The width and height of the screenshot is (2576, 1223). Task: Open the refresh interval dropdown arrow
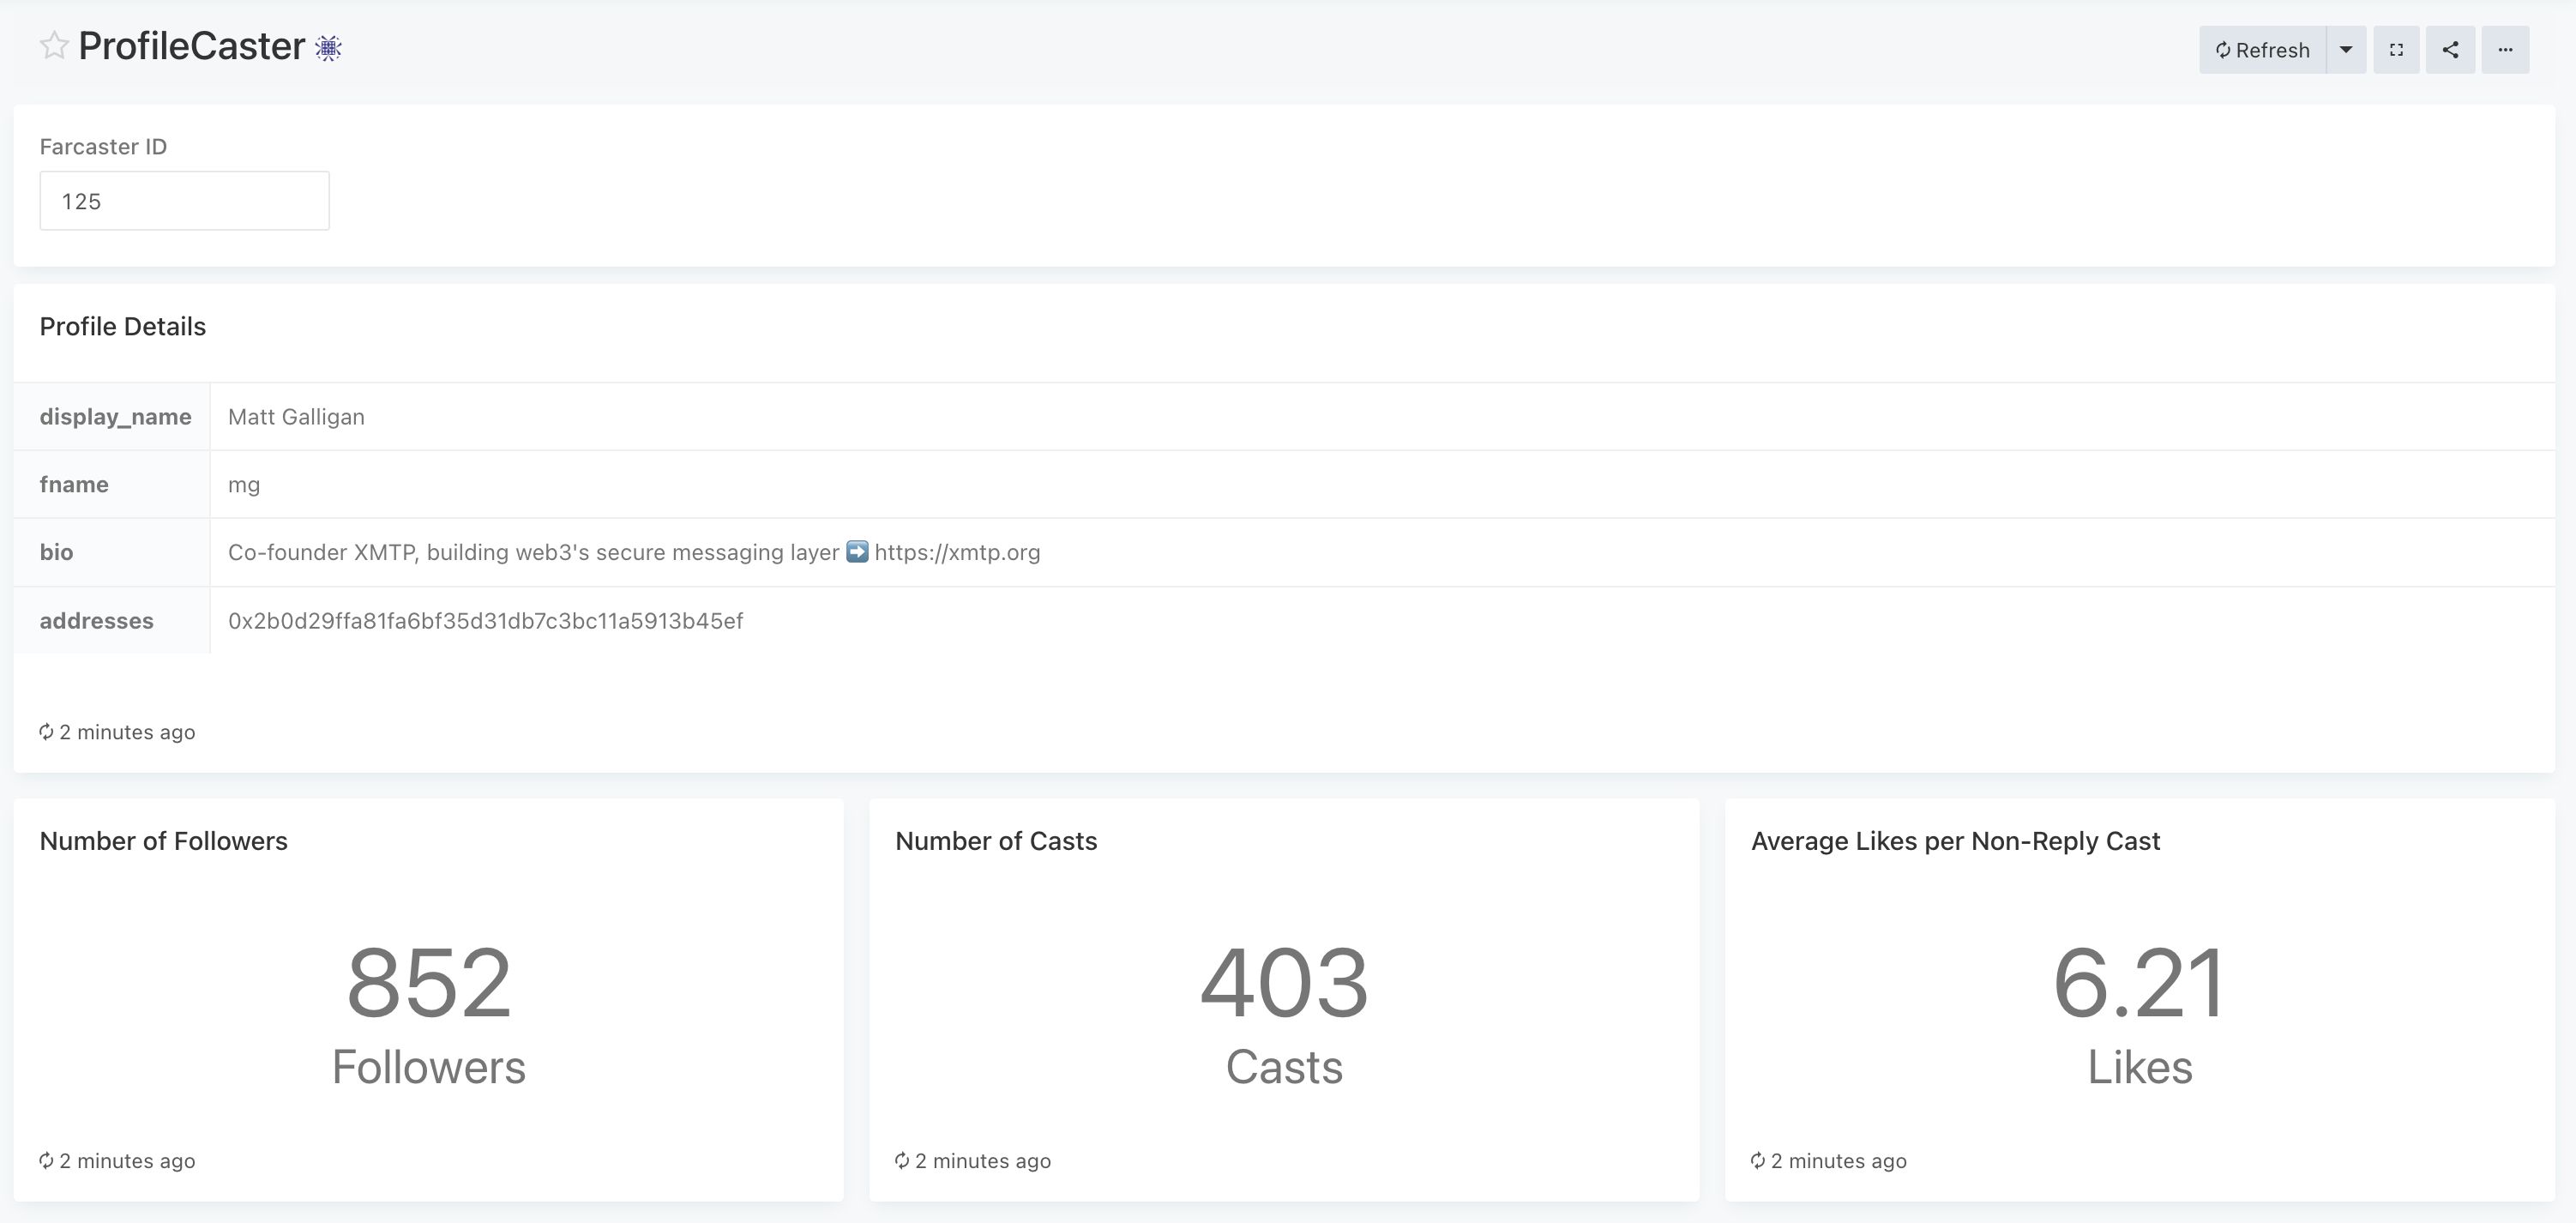[2346, 50]
